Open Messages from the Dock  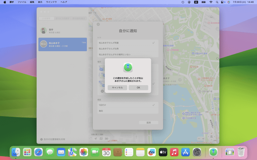tap(50, 152)
